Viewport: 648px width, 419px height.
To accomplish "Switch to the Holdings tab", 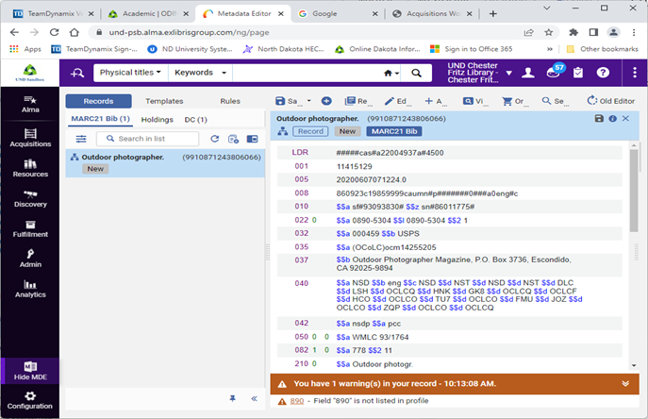I will coord(157,120).
